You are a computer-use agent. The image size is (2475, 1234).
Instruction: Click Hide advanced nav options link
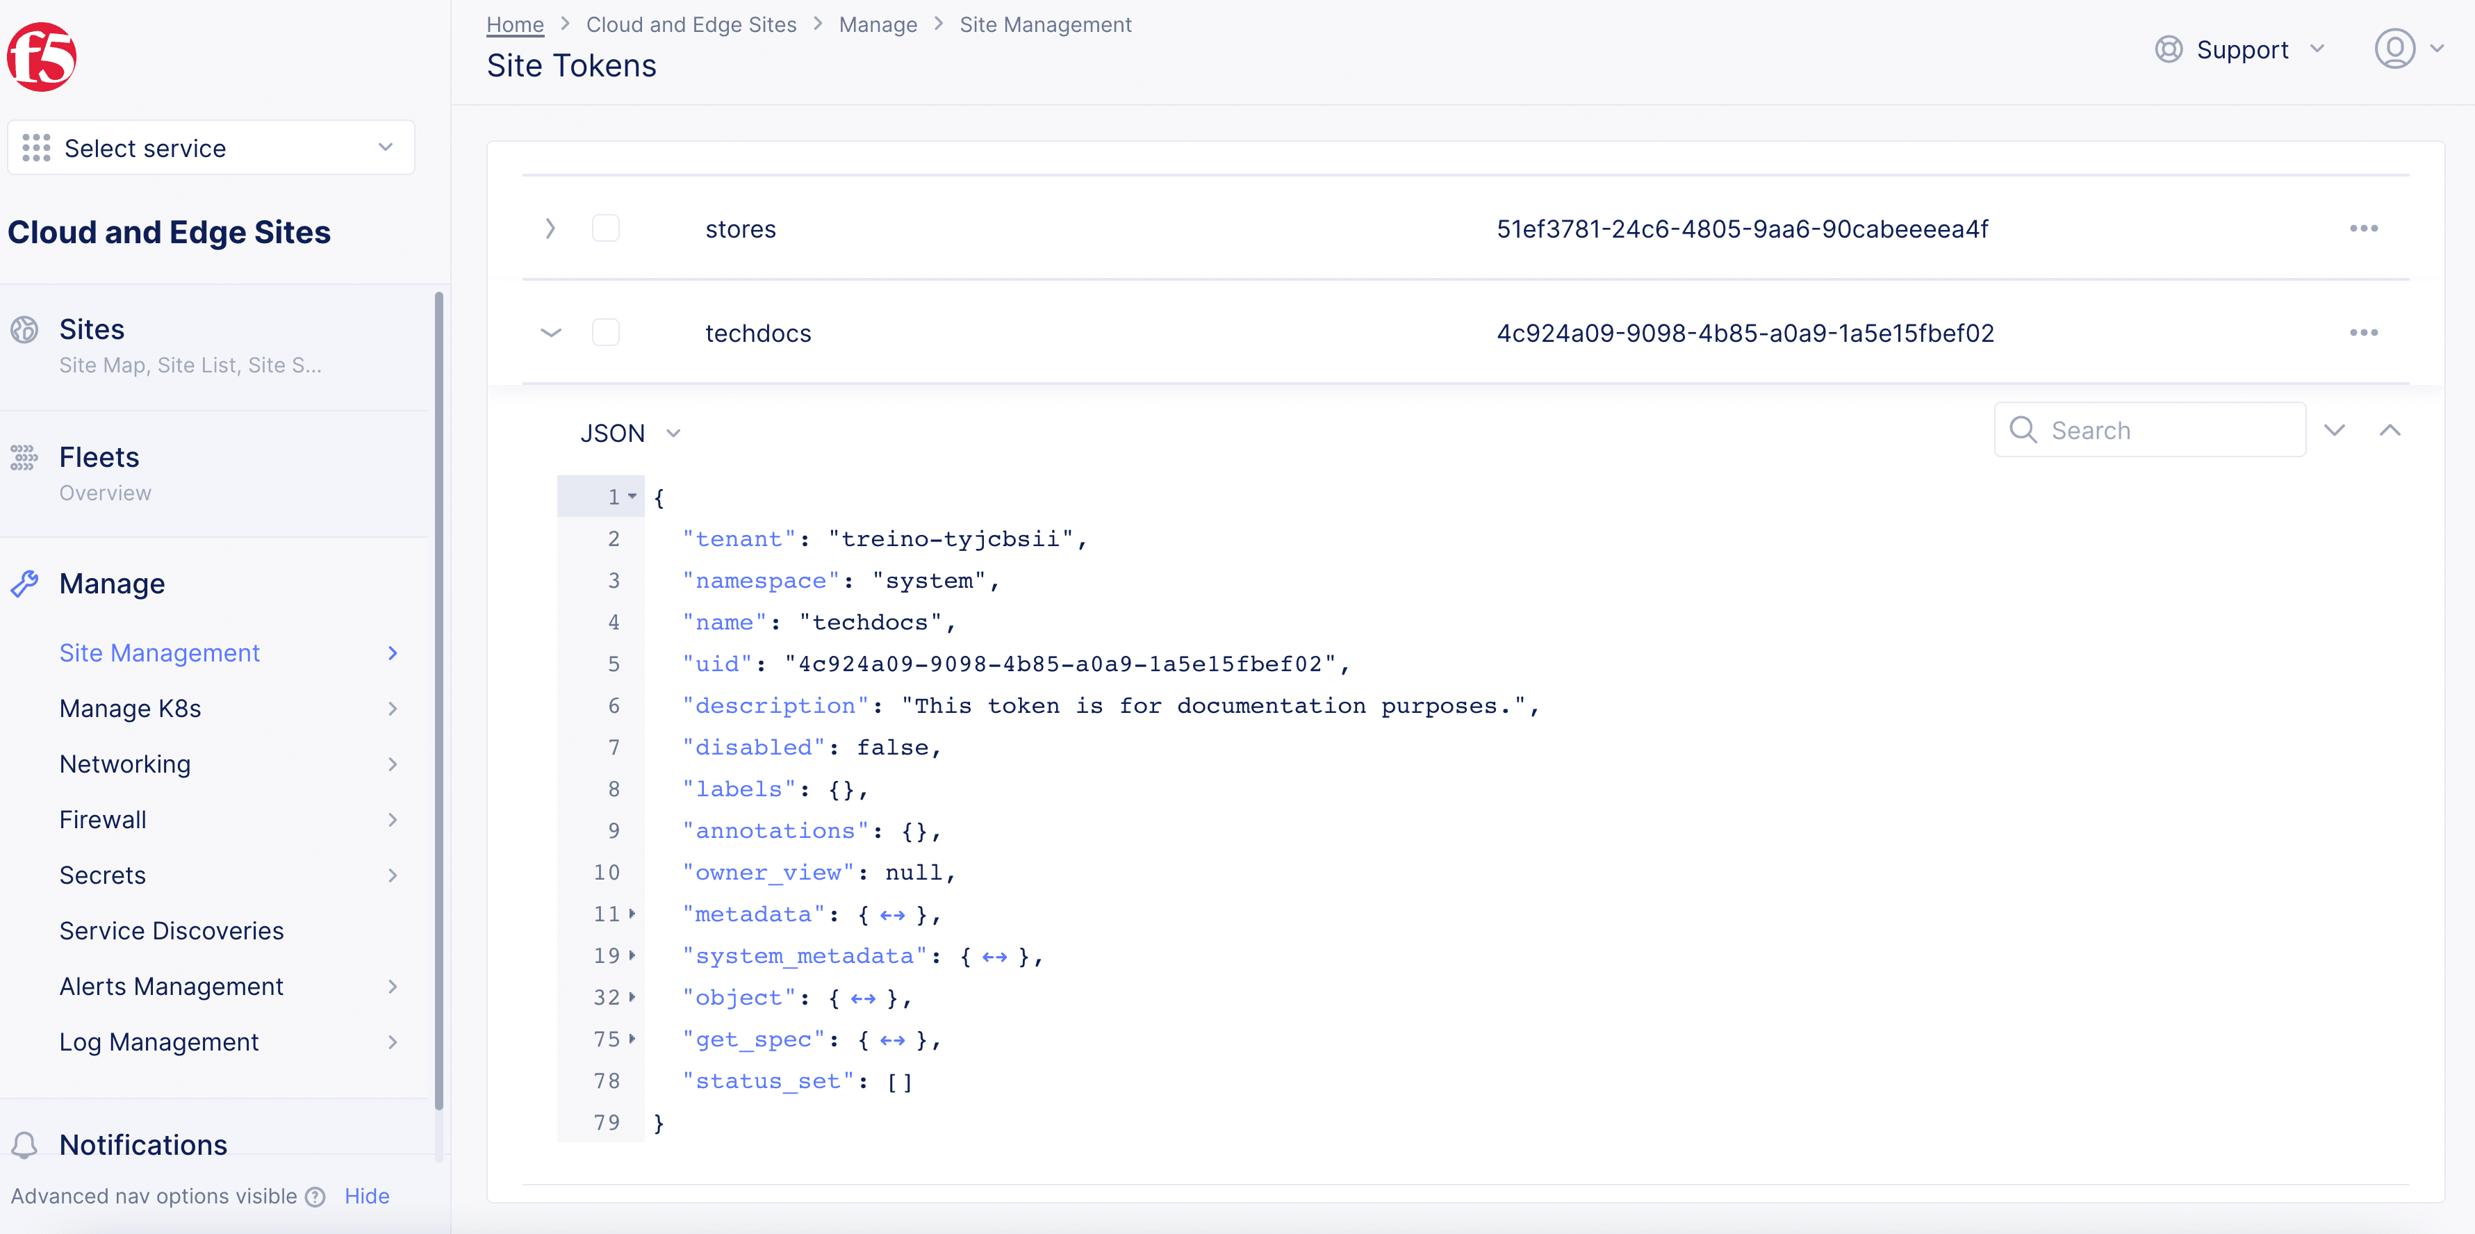click(367, 1196)
